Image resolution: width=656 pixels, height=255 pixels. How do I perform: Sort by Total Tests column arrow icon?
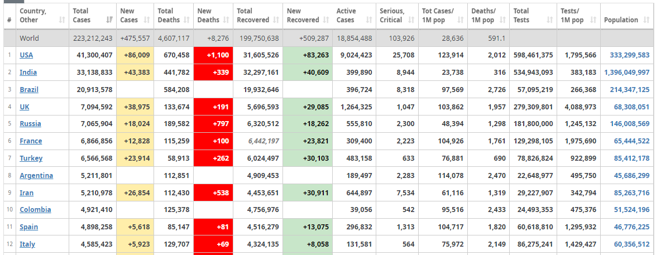tap(550, 20)
